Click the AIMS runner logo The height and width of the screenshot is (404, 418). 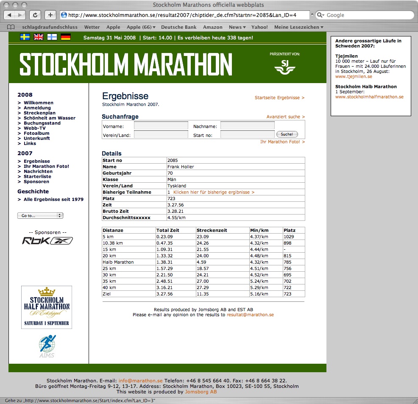pos(47,346)
